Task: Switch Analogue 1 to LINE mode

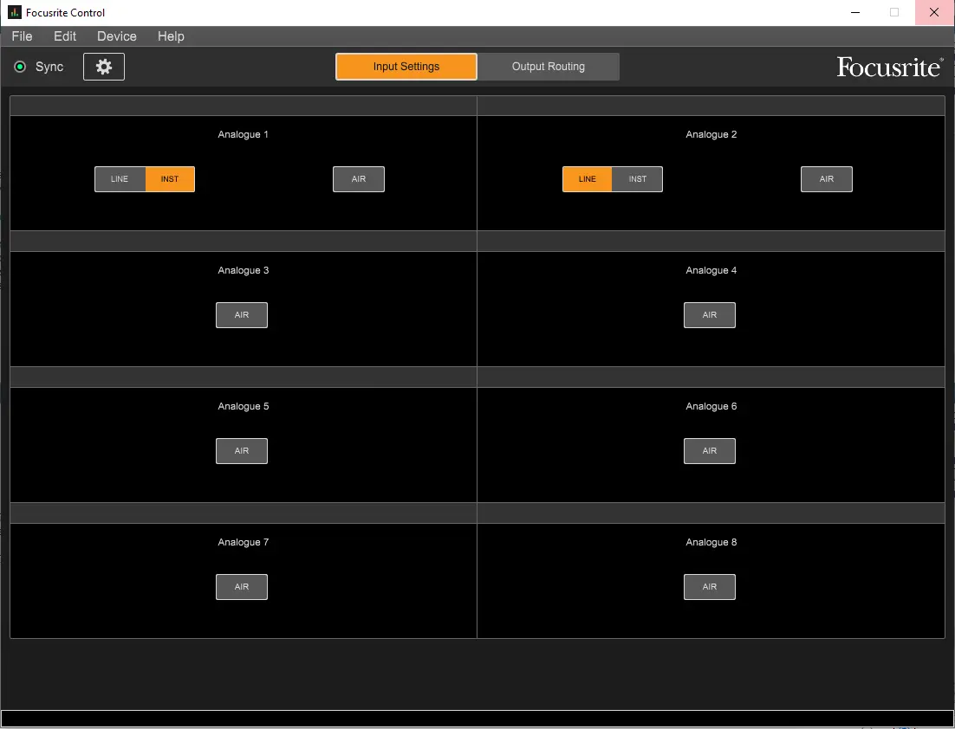Action: point(120,179)
